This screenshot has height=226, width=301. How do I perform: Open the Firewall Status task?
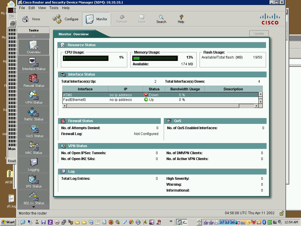[34, 81]
